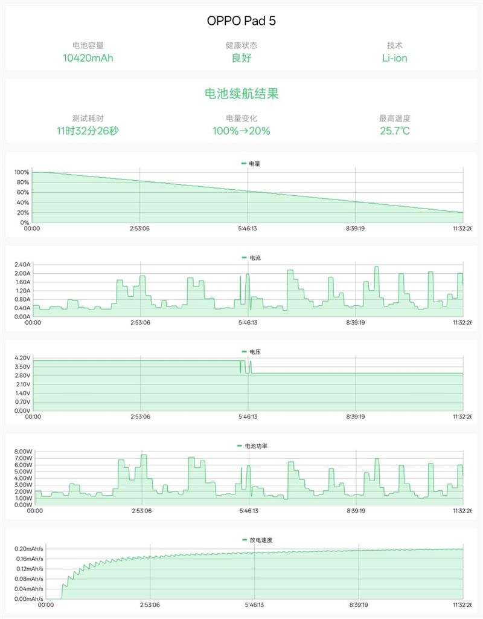Select the 25.7℃ maximum temperature value
This screenshot has width=483, height=619.
[x=395, y=131]
